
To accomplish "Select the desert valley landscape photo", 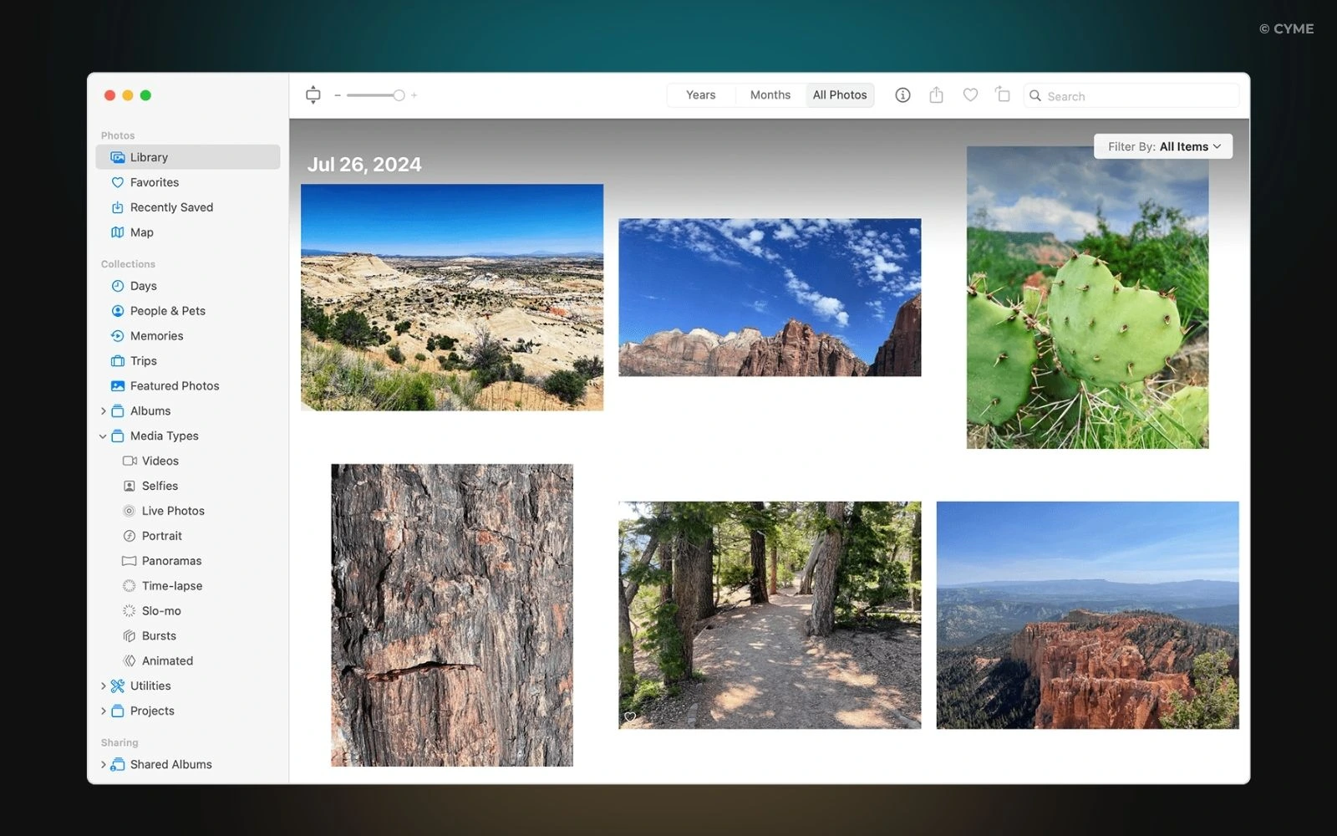I will (452, 298).
